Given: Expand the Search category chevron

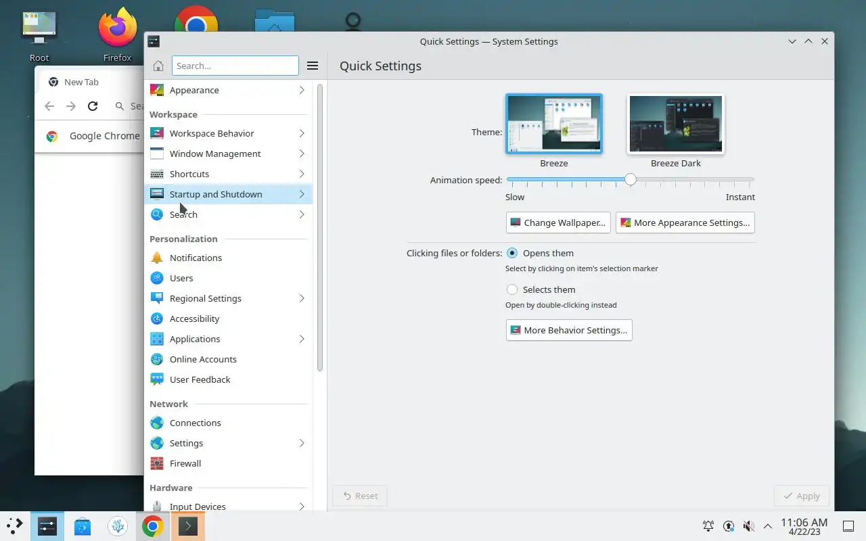Looking at the screenshot, I should [x=302, y=214].
